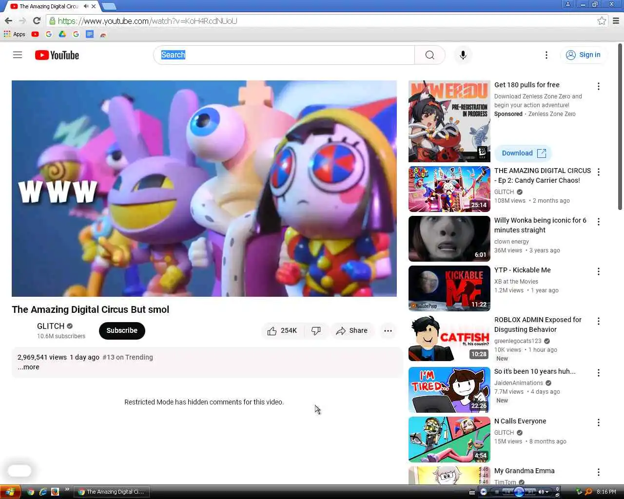Click the magnifier search button
Viewport: 624px width, 499px height.
[429, 55]
